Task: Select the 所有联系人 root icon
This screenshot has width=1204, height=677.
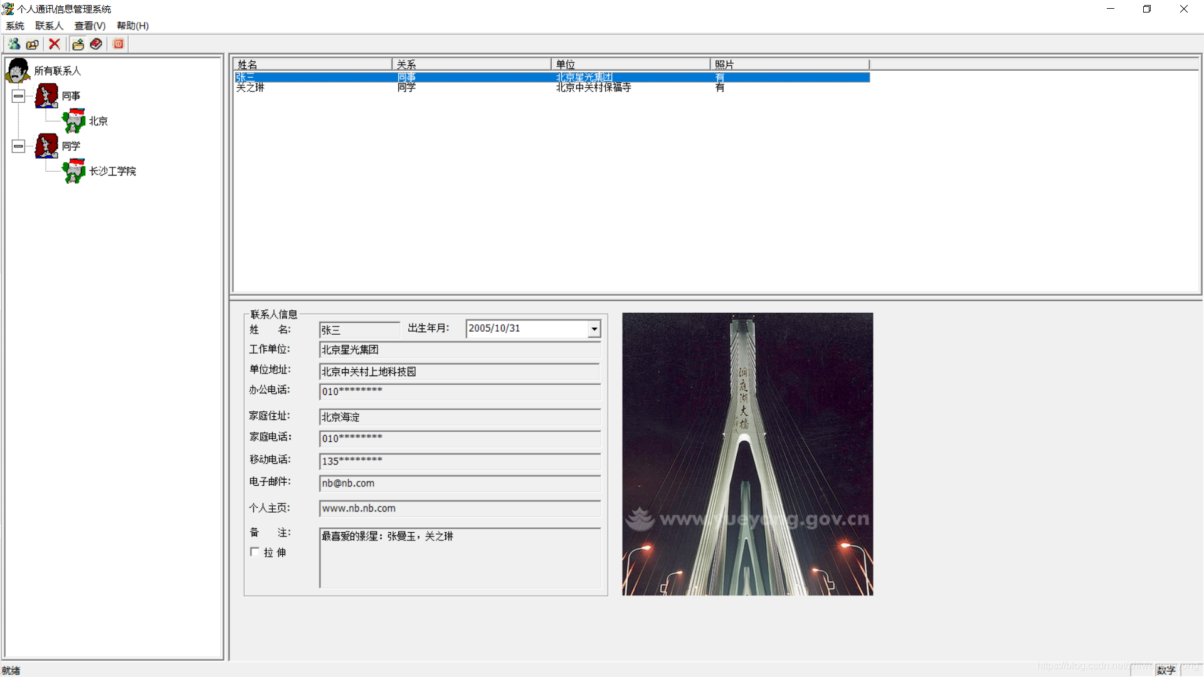Action: (x=18, y=71)
